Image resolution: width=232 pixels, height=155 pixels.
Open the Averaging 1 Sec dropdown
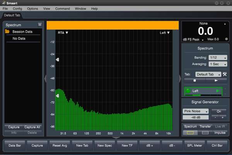(218, 64)
